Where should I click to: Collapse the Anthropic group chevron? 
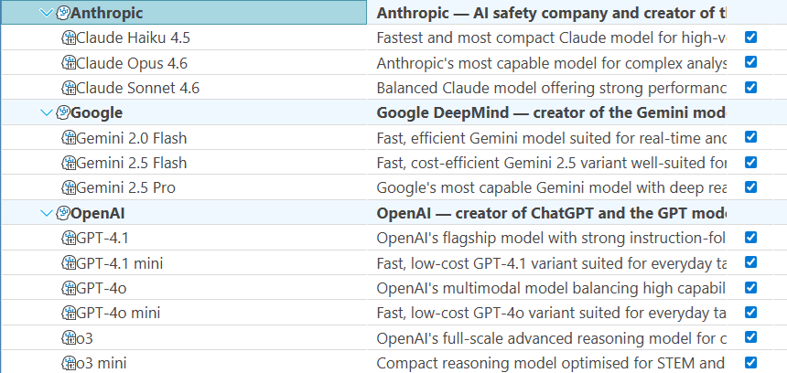click(46, 13)
